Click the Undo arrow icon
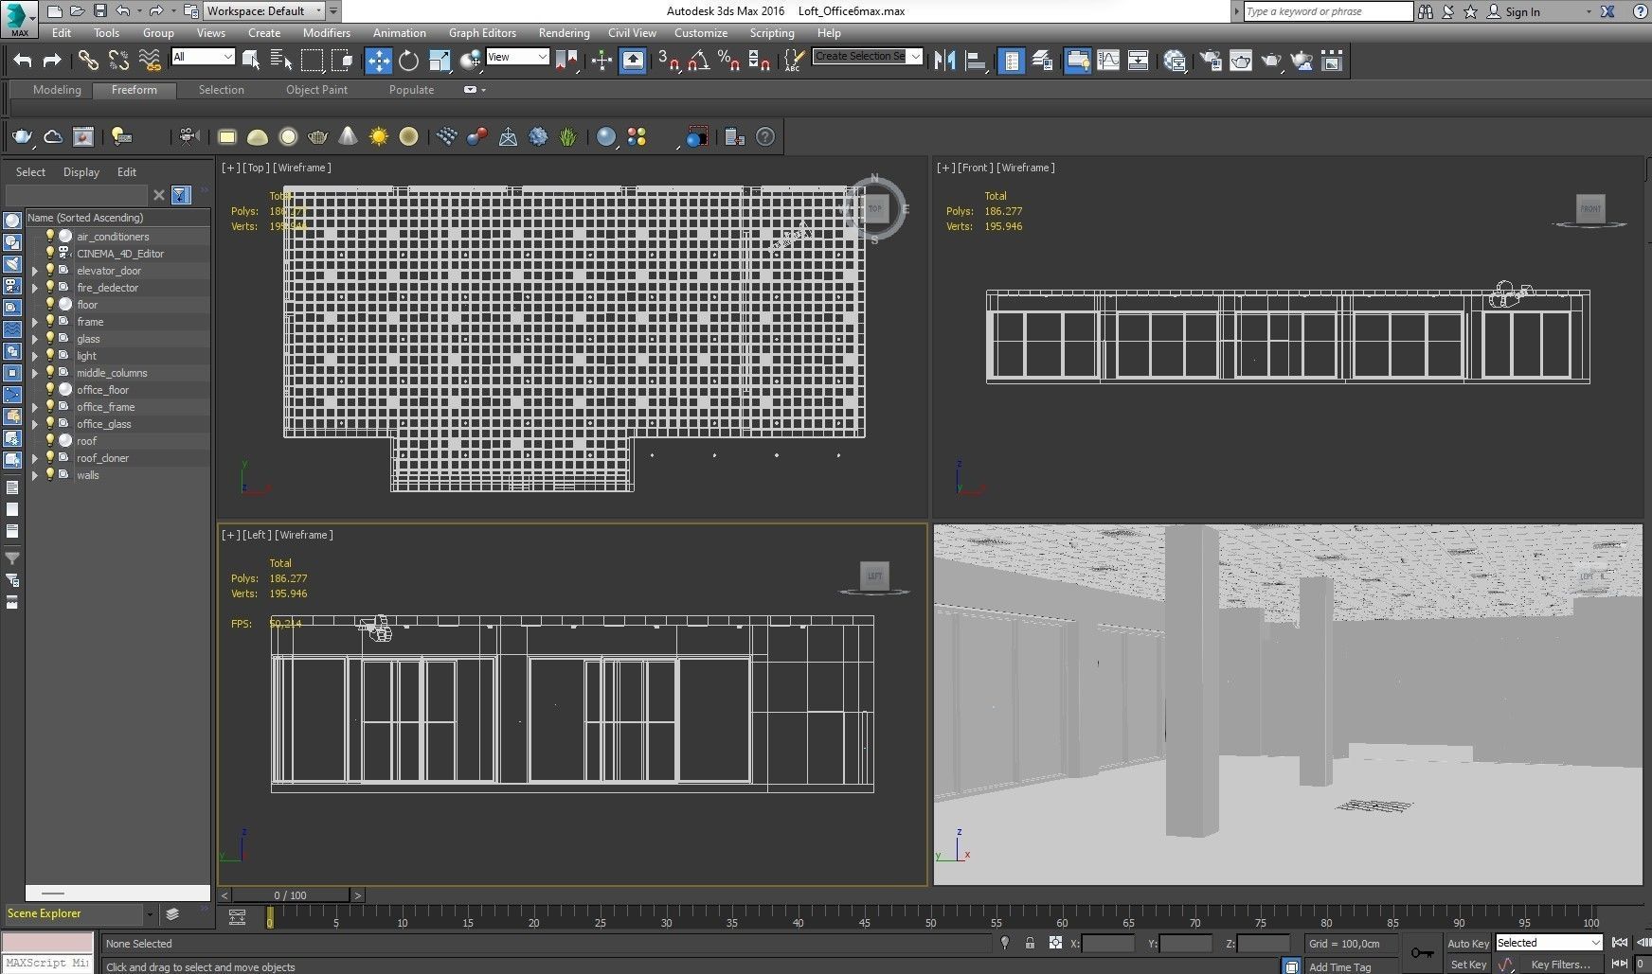1652x974 pixels. pos(23,61)
